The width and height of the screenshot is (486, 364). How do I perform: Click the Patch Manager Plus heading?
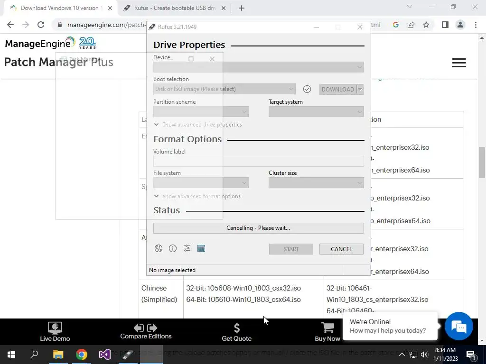[58, 62]
